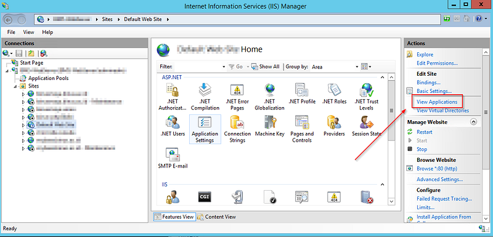The image size is (493, 237).
Task: Select Start Page in Connections tree
Action: (31, 63)
